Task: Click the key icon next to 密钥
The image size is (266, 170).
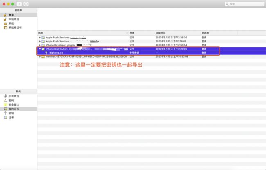Action: (x=5, y=113)
